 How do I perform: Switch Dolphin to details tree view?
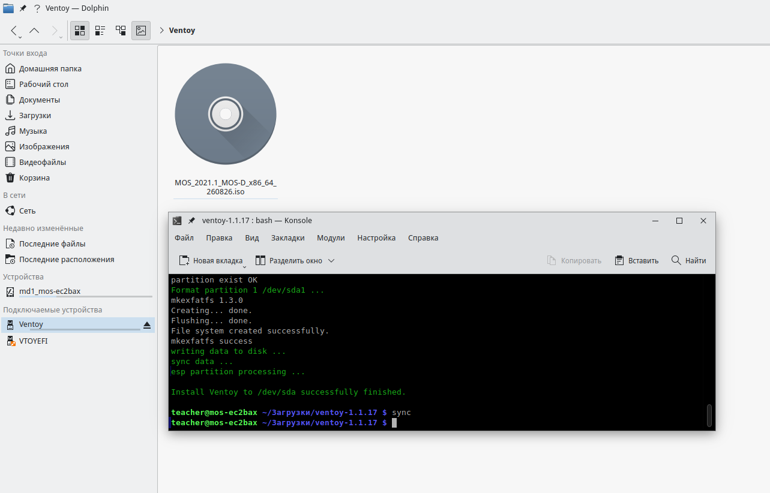(x=121, y=30)
